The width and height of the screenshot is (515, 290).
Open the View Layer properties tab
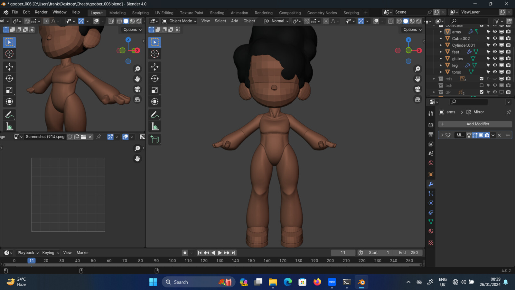tap(431, 144)
